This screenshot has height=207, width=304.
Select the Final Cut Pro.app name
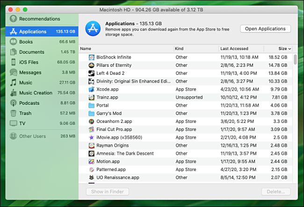(x=114, y=129)
